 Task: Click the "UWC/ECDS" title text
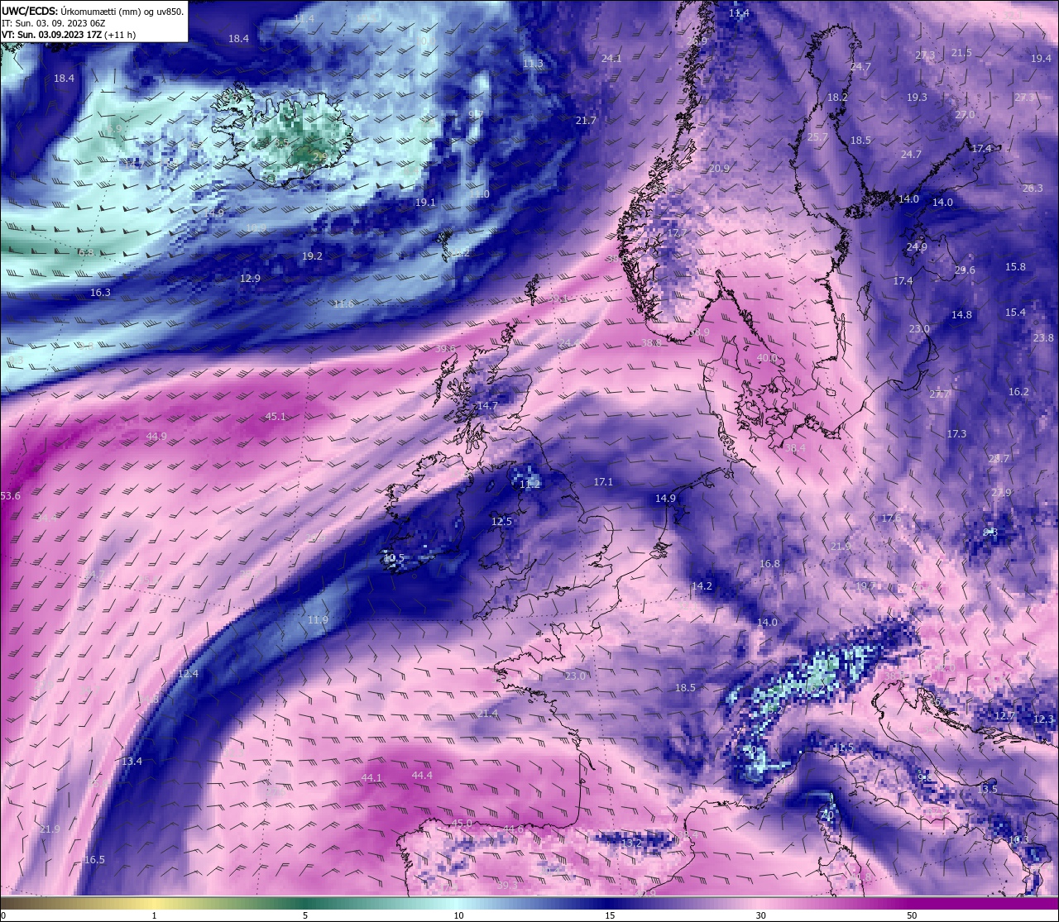click(x=30, y=11)
